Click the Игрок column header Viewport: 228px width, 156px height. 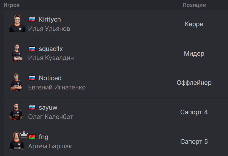point(12,5)
